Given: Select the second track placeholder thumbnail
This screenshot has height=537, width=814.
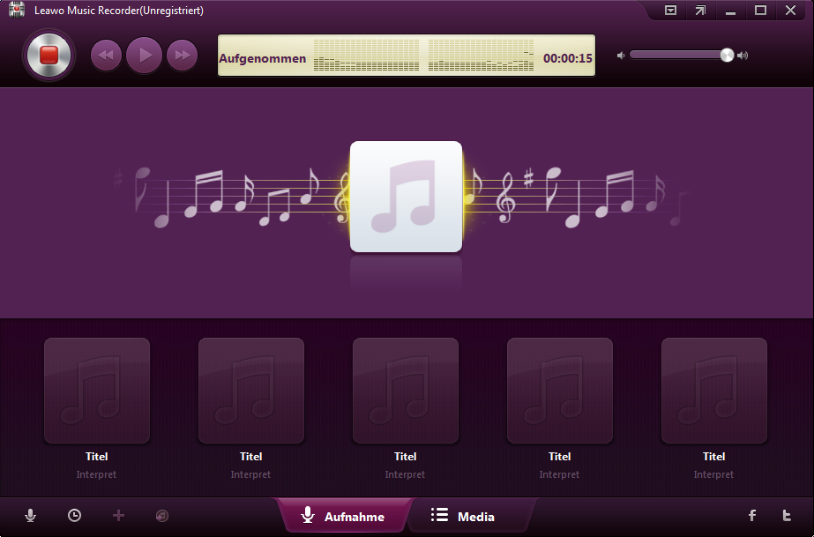Looking at the screenshot, I should coord(251,391).
